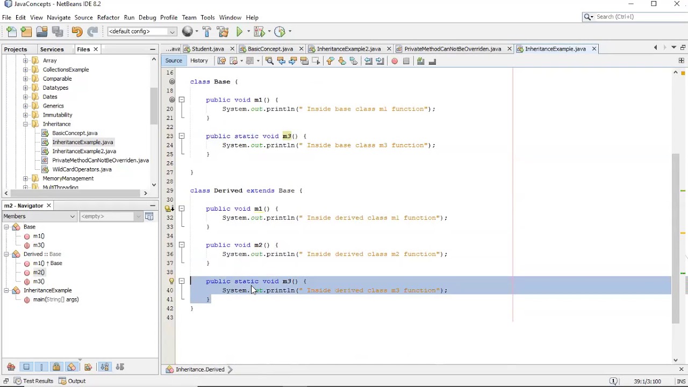Click the Files panel vertical scrollbar
This screenshot has width=688, height=387.
click(154, 105)
